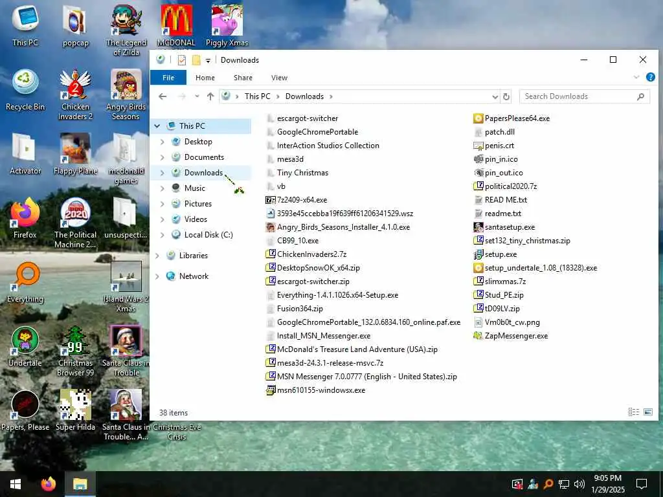
Task: Select the ZapMessenger.exe file icon
Action: 478,336
